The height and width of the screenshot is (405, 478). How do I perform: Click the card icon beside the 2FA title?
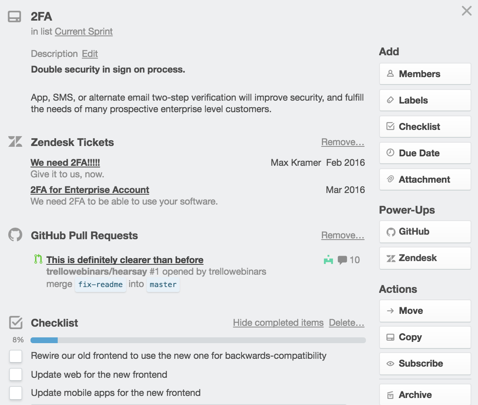pyautogui.click(x=14, y=17)
